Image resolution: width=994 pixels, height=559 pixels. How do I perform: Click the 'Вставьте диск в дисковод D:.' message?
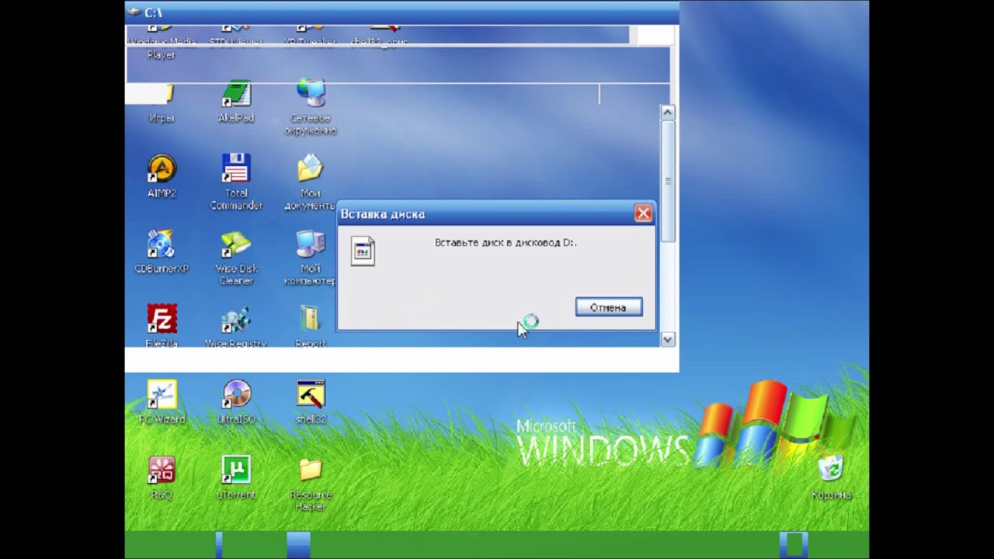(506, 242)
